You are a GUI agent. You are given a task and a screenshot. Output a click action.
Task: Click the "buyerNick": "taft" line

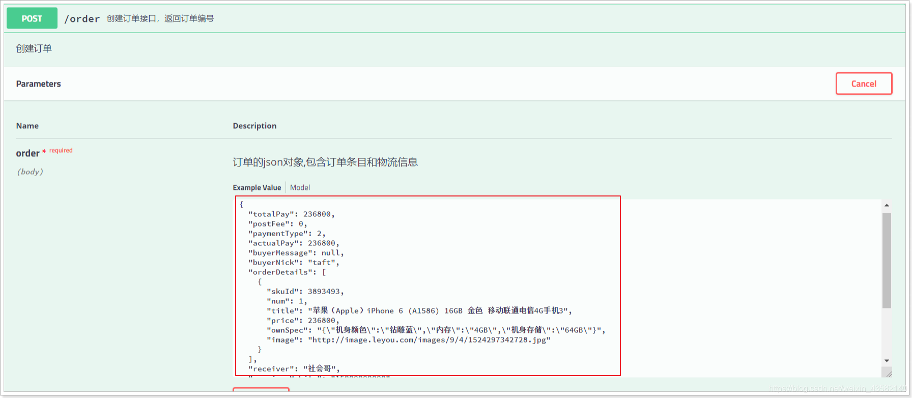[294, 263]
